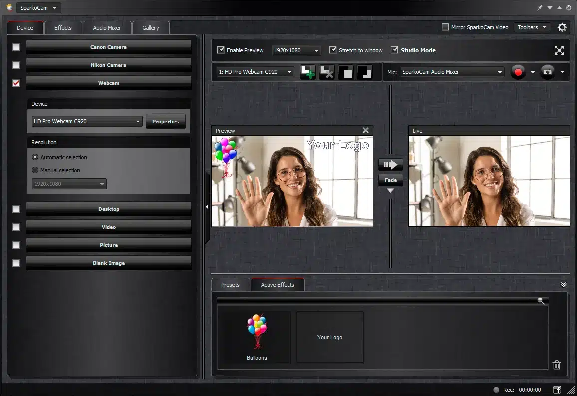Click the magnifier icon on effects slider
Image resolution: width=577 pixels, height=396 pixels.
541,301
